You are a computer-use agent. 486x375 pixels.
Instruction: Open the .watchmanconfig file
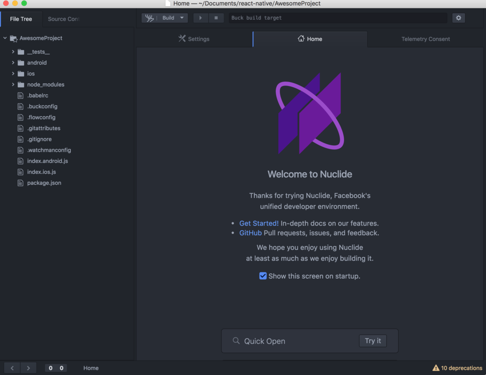[49, 150]
